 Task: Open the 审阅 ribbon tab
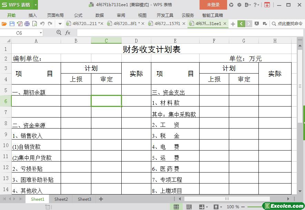pos(121,15)
